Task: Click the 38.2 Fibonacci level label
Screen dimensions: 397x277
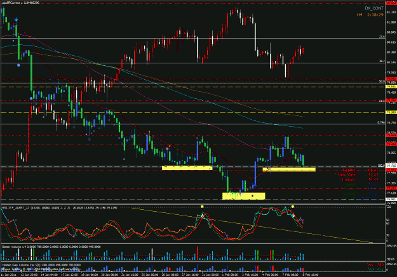Action: [382, 61]
